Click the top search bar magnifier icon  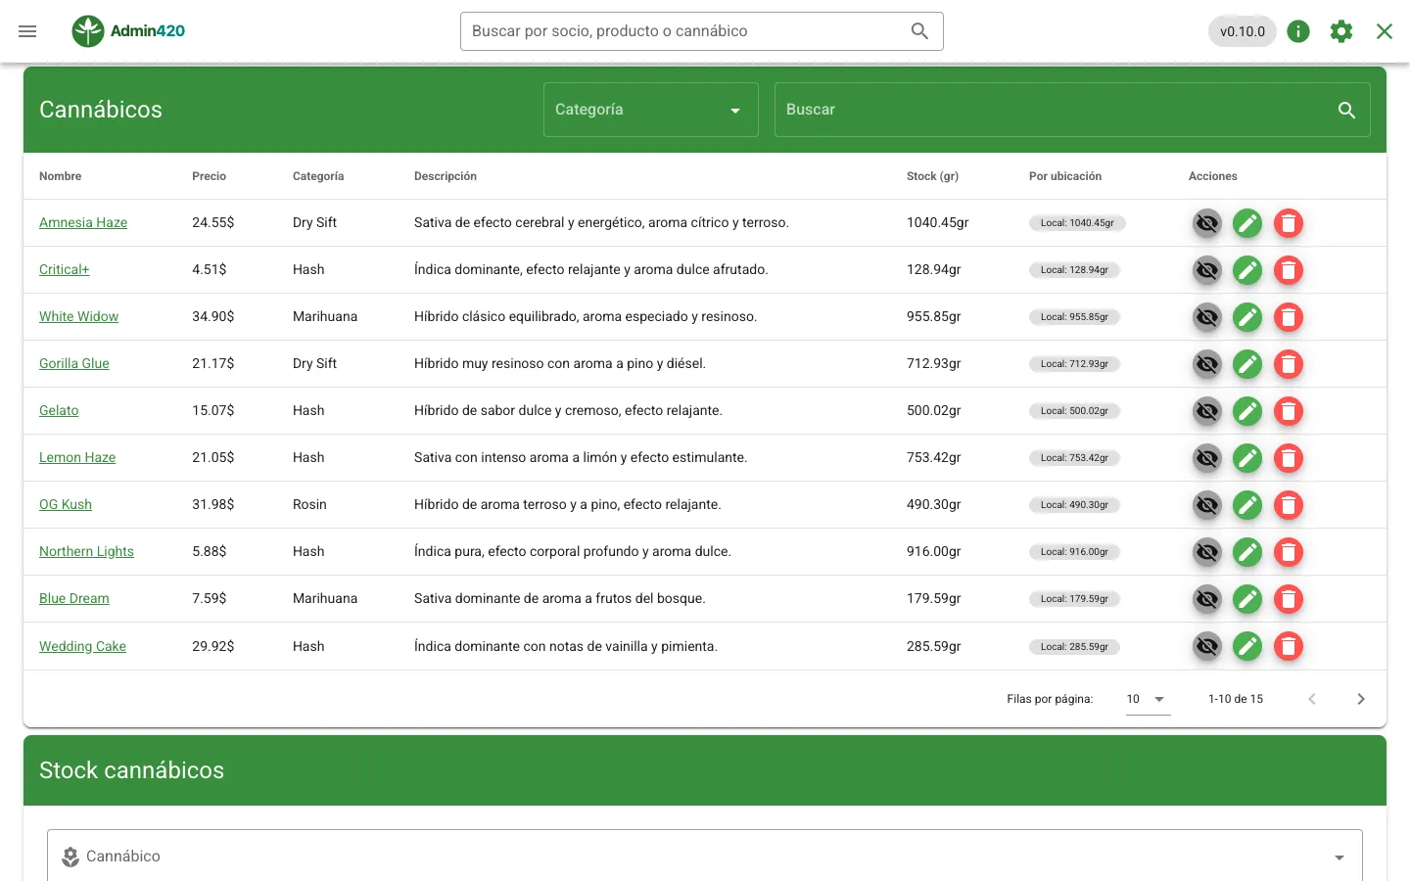919,31
